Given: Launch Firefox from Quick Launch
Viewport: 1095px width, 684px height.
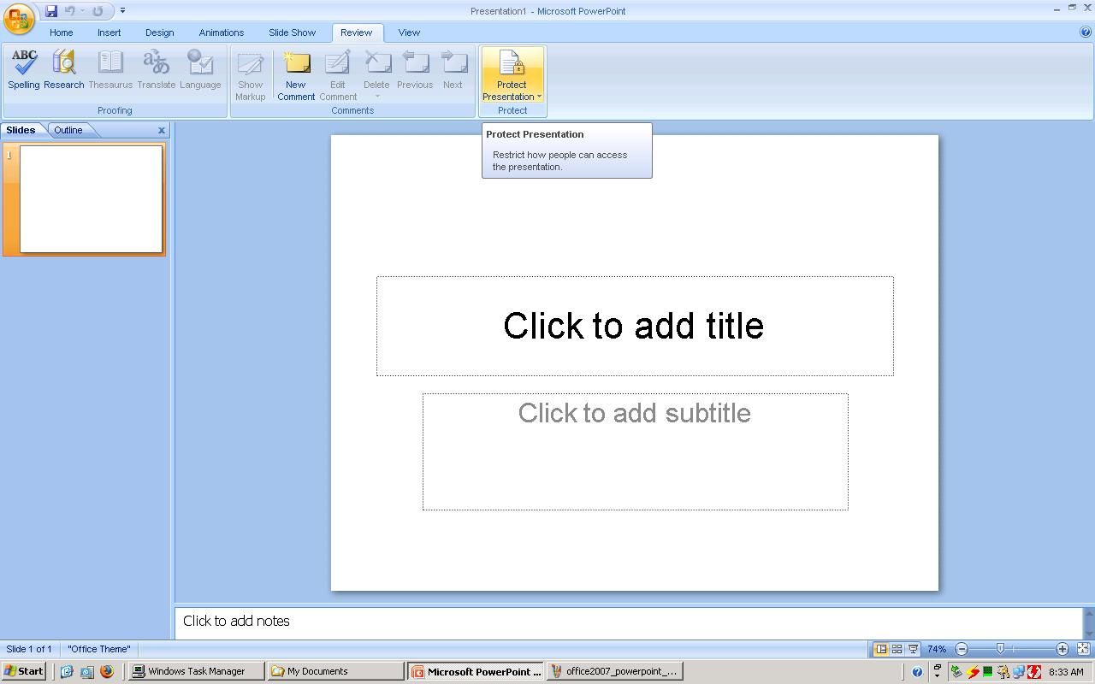Looking at the screenshot, I should coord(107,671).
